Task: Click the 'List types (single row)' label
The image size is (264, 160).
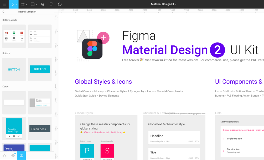Action: (x=230, y=122)
